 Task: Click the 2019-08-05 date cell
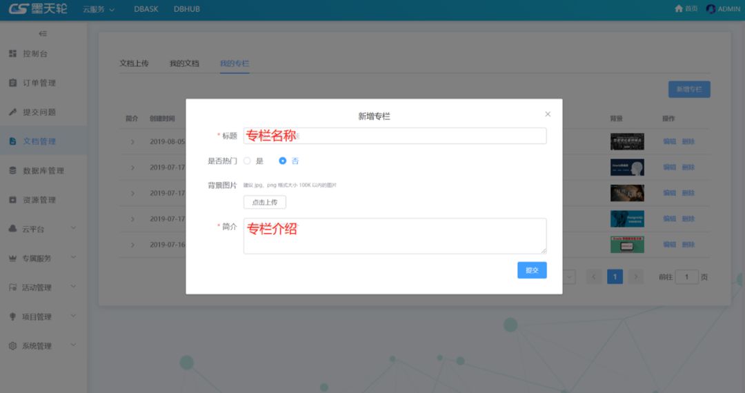click(x=167, y=141)
